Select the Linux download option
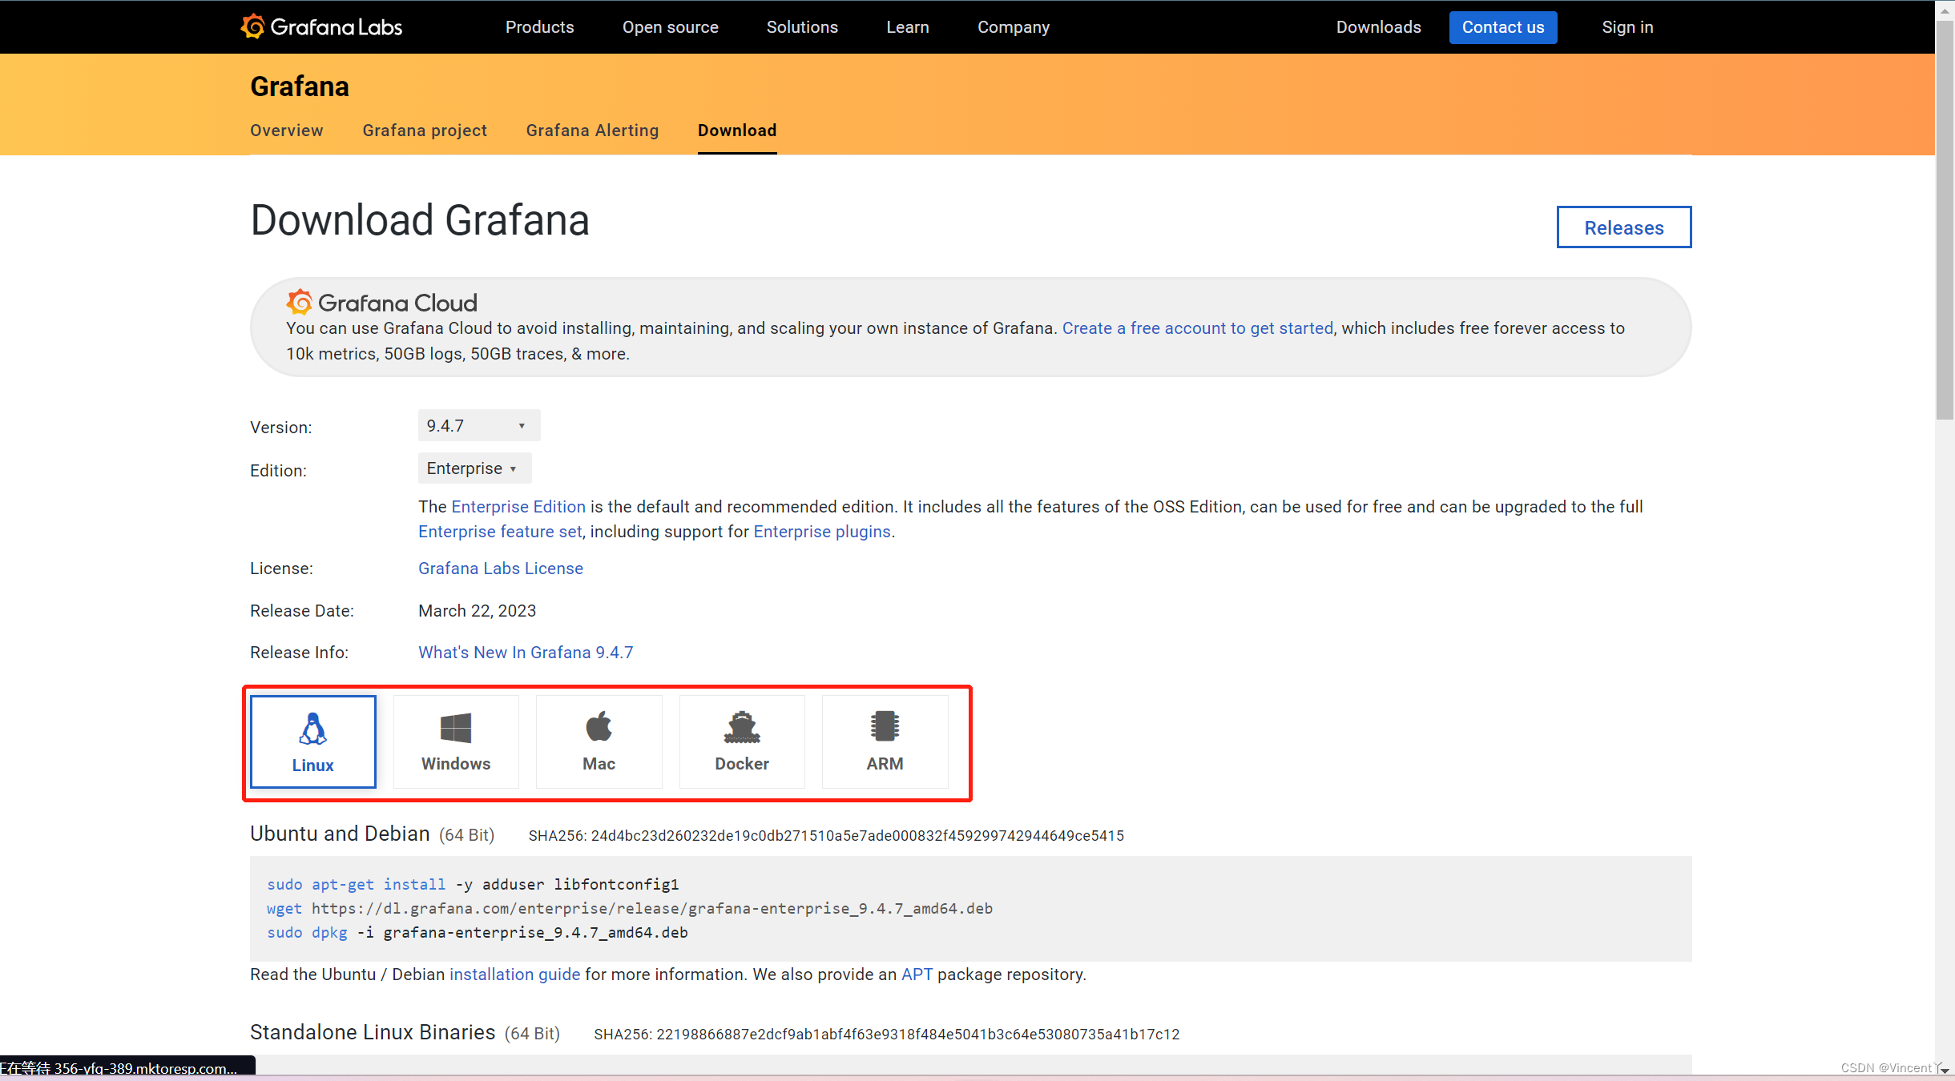1955x1081 pixels. pyautogui.click(x=312, y=741)
